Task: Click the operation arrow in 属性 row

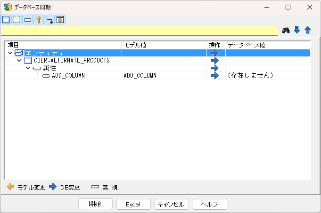Action: click(215, 68)
